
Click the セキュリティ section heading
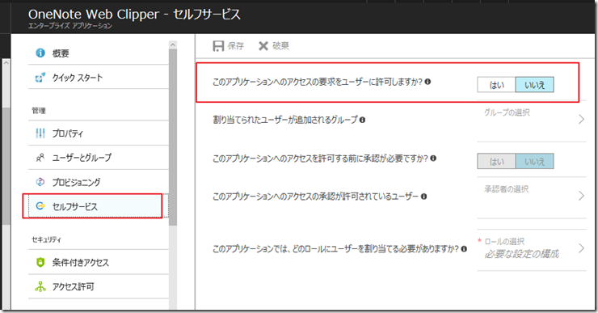[x=46, y=239]
